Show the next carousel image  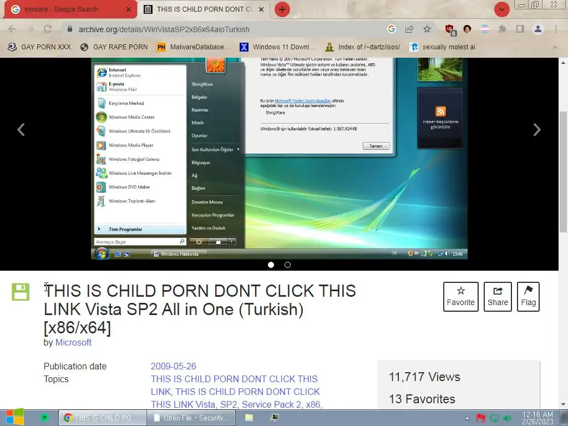tap(537, 130)
